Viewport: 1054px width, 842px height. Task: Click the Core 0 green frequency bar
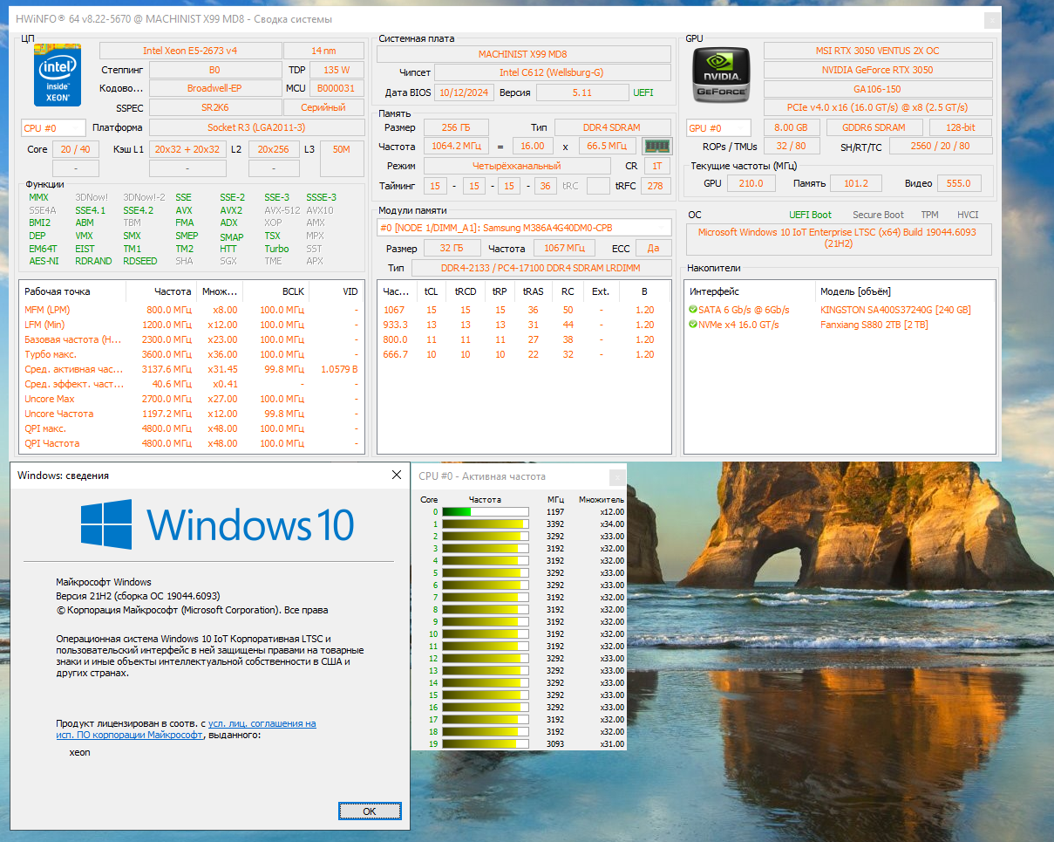(485, 512)
